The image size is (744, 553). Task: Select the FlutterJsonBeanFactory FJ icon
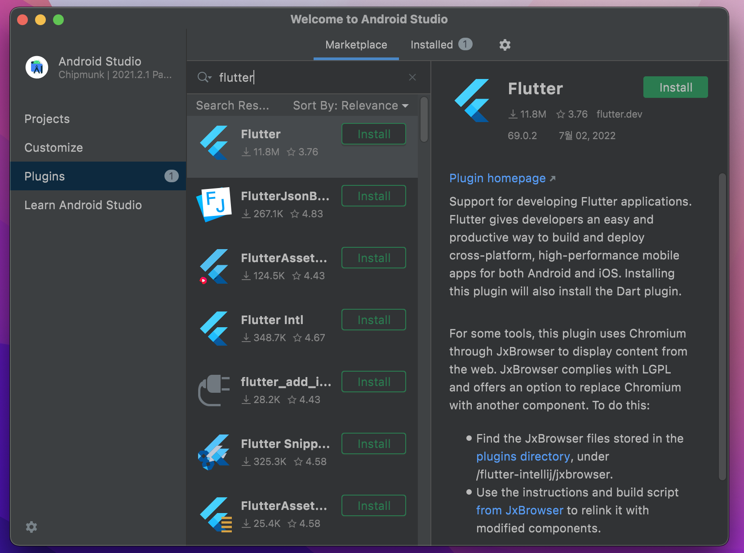214,205
